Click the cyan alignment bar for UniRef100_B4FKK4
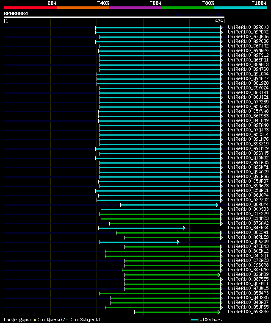 pos(142,228)
